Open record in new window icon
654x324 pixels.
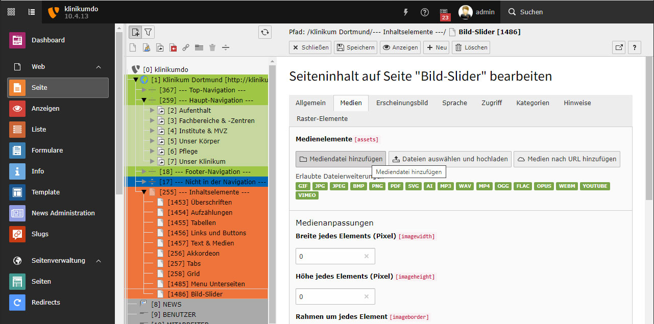(619, 47)
